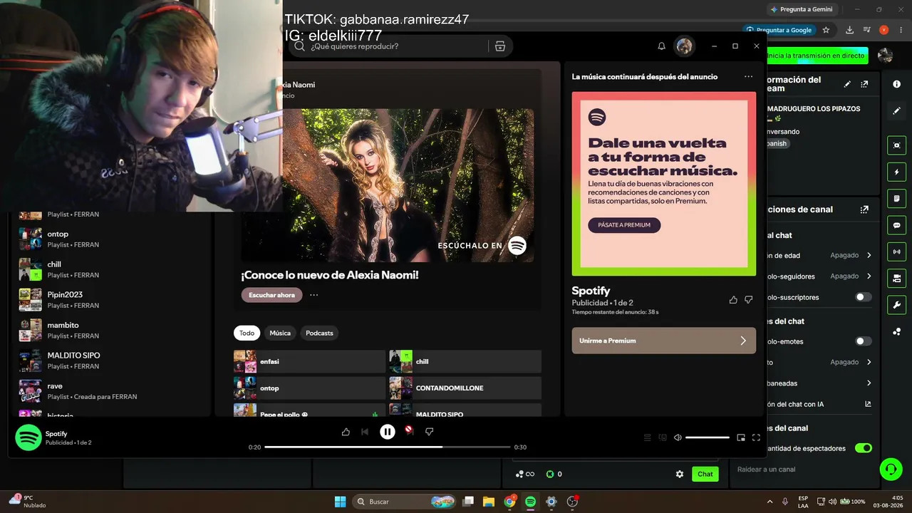Click the thumbs-down icon in Spotify player bar
The image size is (912, 513).
(429, 432)
